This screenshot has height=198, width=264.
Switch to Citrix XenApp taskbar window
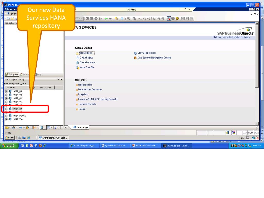click(x=84, y=146)
